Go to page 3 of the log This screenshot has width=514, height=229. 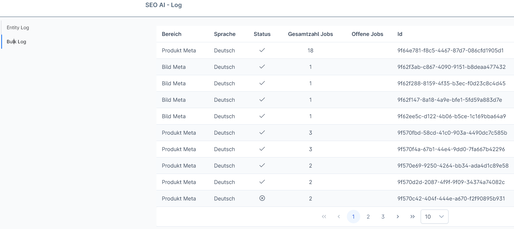tap(383, 217)
